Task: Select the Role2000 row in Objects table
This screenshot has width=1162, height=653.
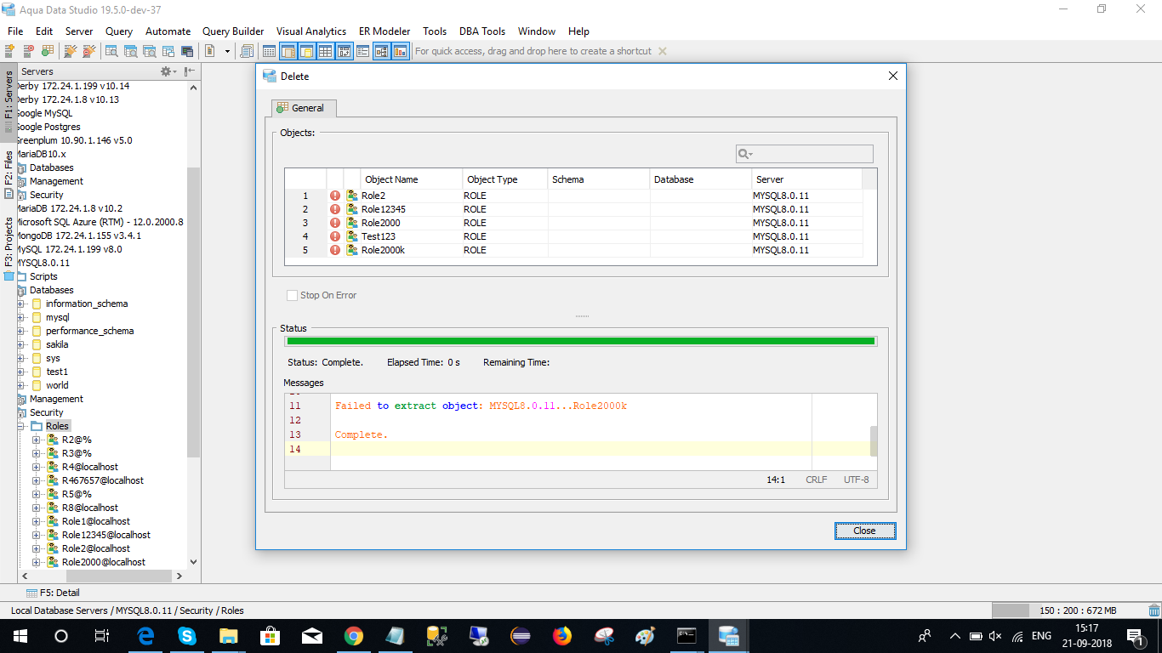Action: (574, 223)
